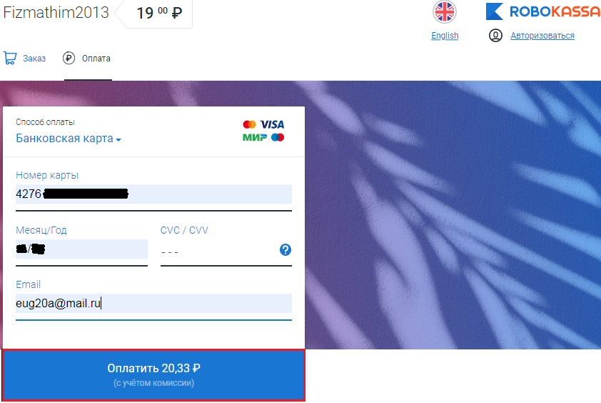The width and height of the screenshot is (601, 403).
Task: Click the Robokassa logo
Action: point(543,11)
